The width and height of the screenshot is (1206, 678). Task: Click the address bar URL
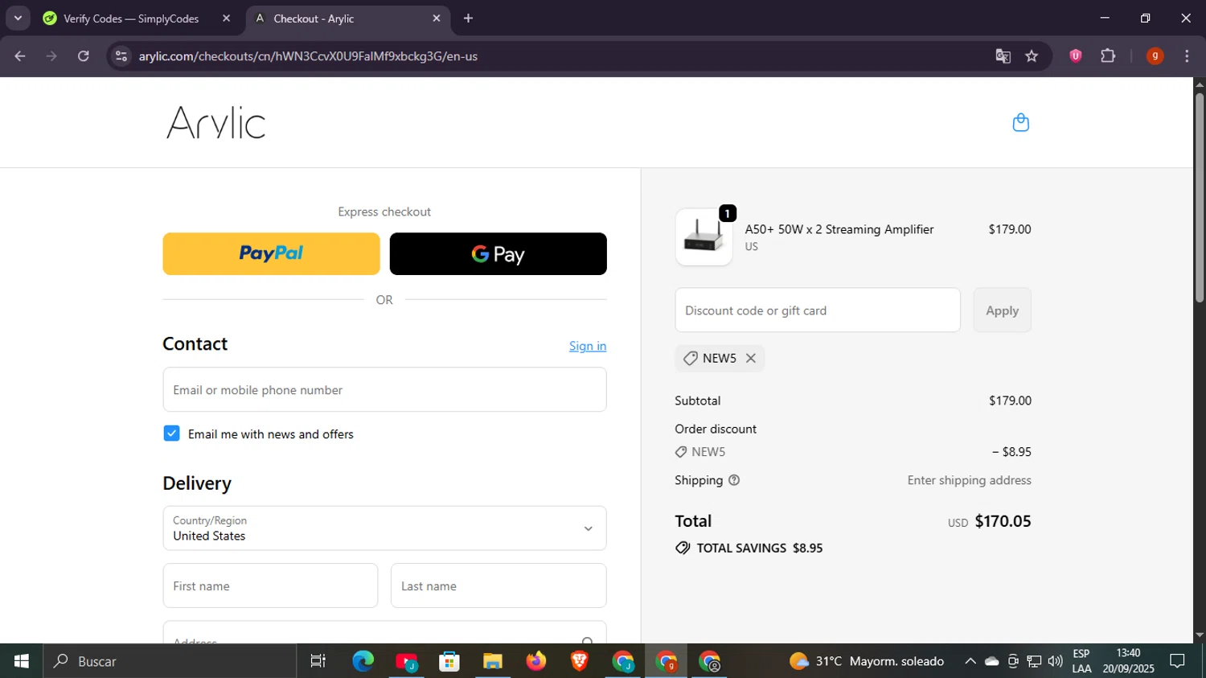click(x=308, y=56)
